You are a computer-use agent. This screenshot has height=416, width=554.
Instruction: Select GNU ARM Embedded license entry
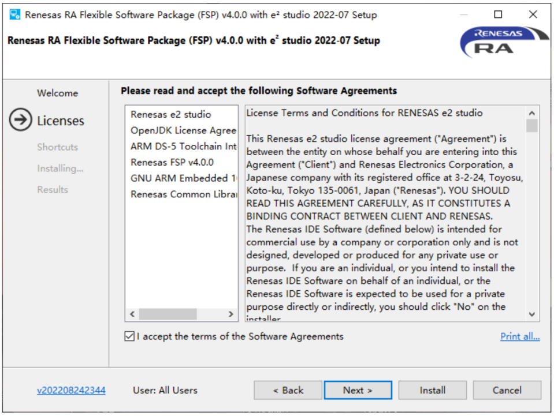click(183, 178)
